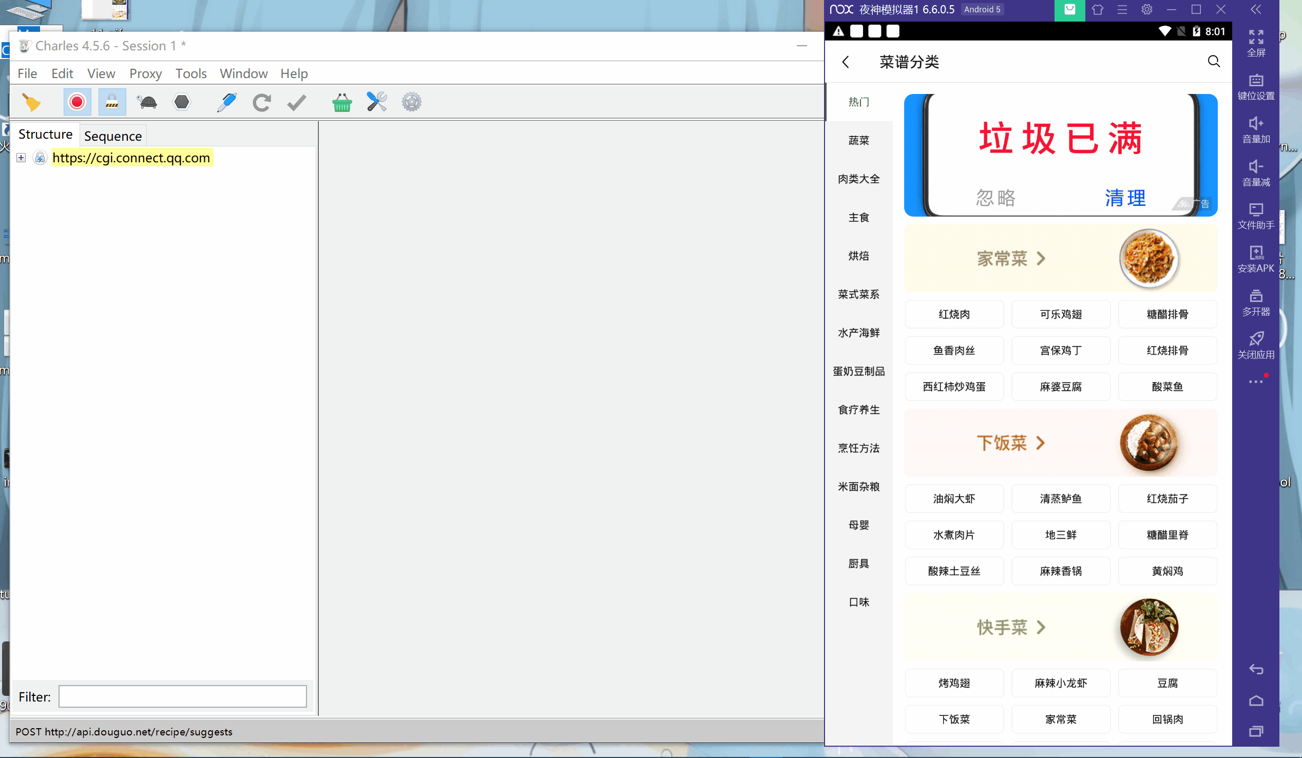Image resolution: width=1302 pixels, height=758 pixels.
Task: Open the Tools wrench icon in toolbar
Action: point(377,102)
